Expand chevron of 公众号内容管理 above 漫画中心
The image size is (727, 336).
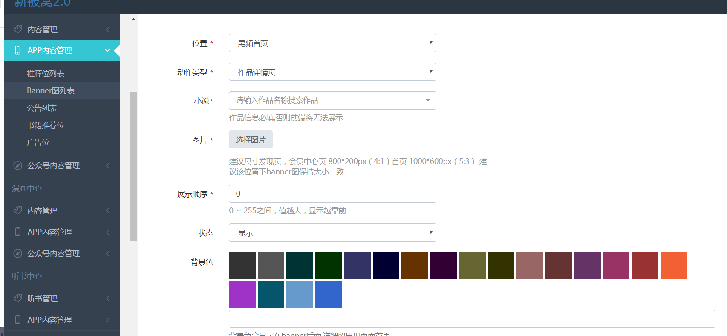coord(107,165)
